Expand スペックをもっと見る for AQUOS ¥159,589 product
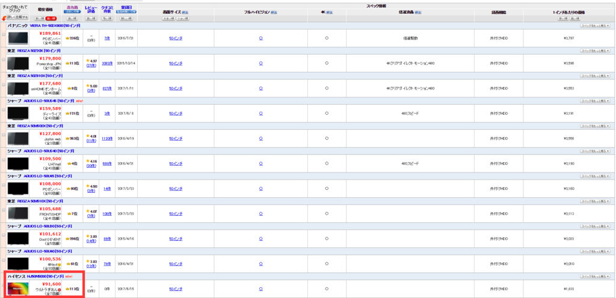 (x=595, y=101)
